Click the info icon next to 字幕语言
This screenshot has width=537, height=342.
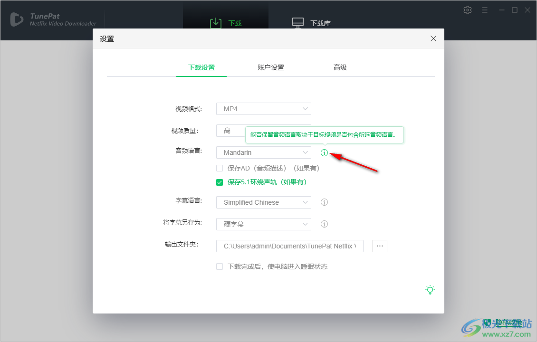[324, 202]
